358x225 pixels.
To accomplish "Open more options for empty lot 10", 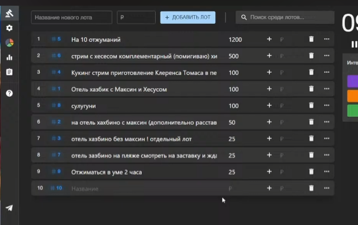I will tap(327, 188).
